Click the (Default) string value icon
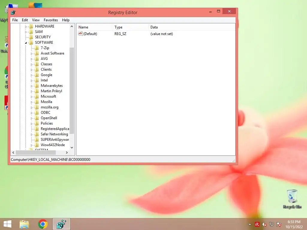This screenshot has height=230, width=307. click(x=80, y=34)
